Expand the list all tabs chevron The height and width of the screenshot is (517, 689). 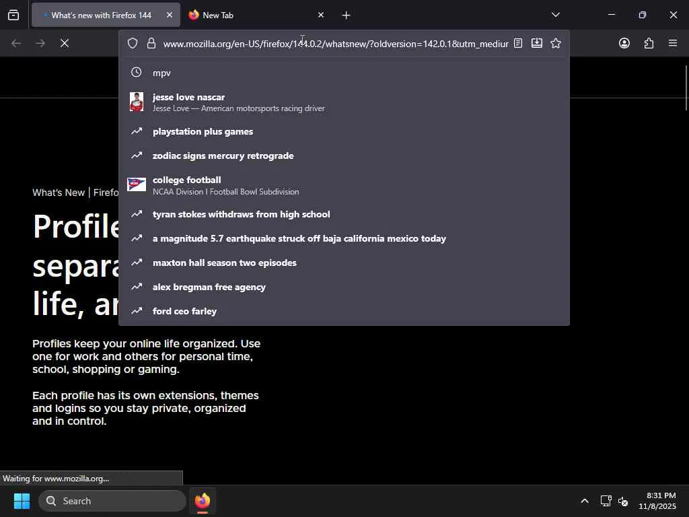click(555, 15)
